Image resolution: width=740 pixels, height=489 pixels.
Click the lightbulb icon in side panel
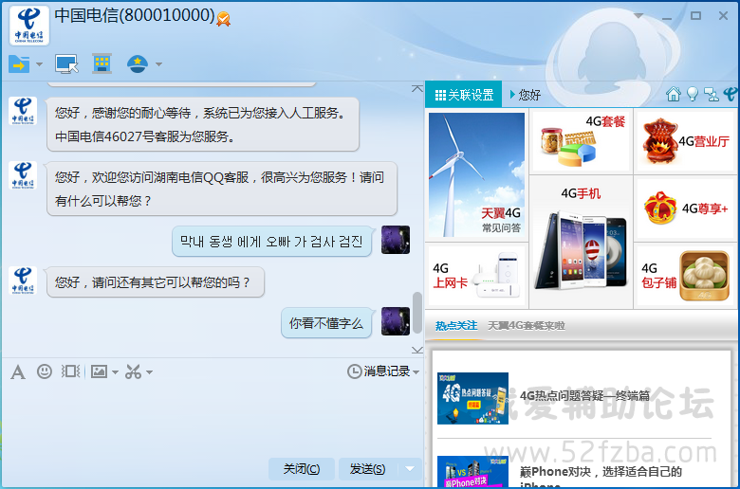[692, 95]
